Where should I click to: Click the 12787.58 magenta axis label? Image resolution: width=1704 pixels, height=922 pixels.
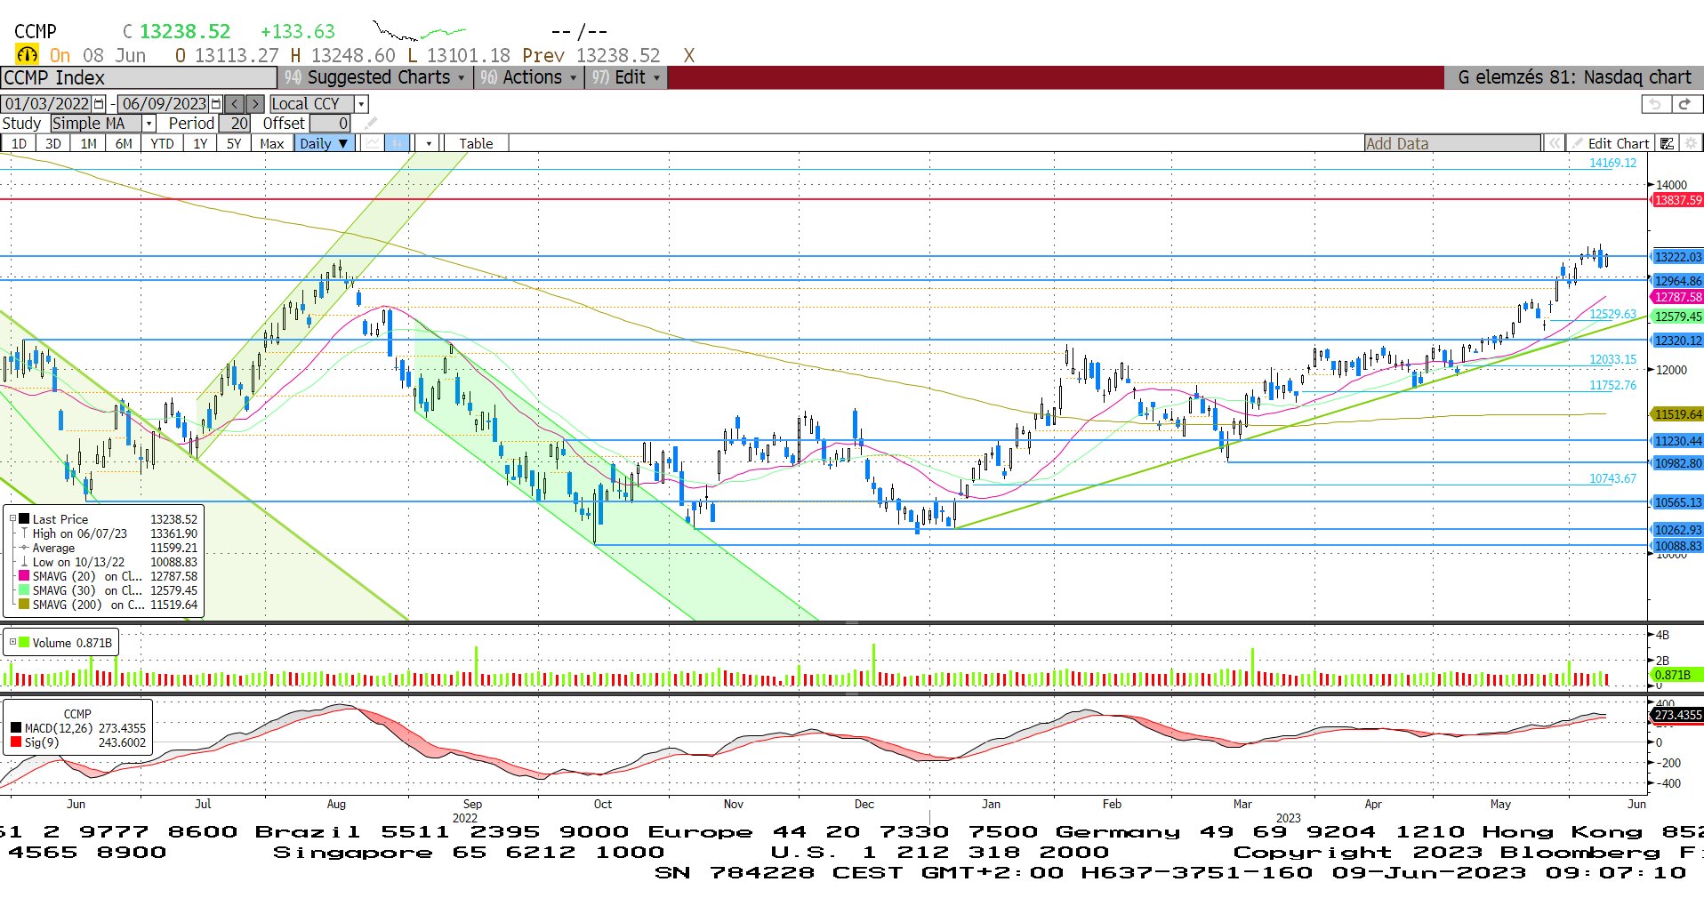(x=1677, y=297)
